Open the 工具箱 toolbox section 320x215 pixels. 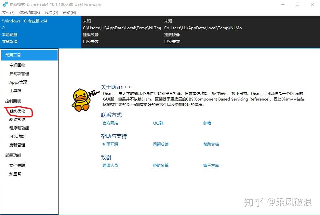[x=15, y=90]
